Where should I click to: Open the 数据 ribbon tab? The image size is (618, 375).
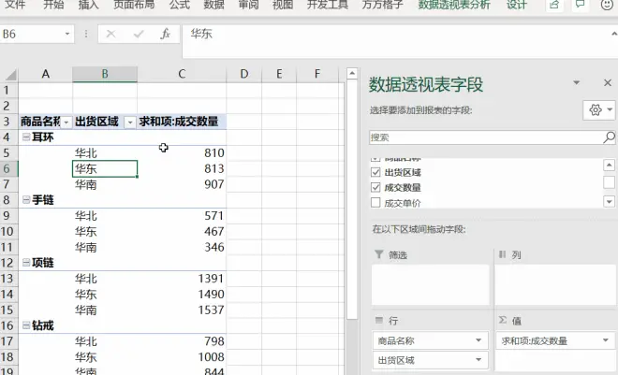214,5
